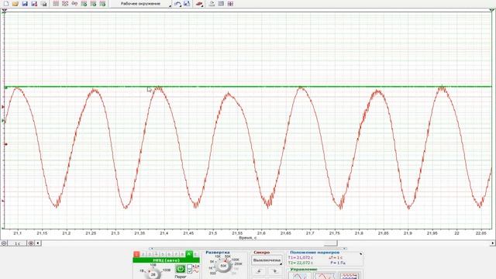Open file using the folder icon
Viewport: 496px width, 279px height.
tap(15, 4)
